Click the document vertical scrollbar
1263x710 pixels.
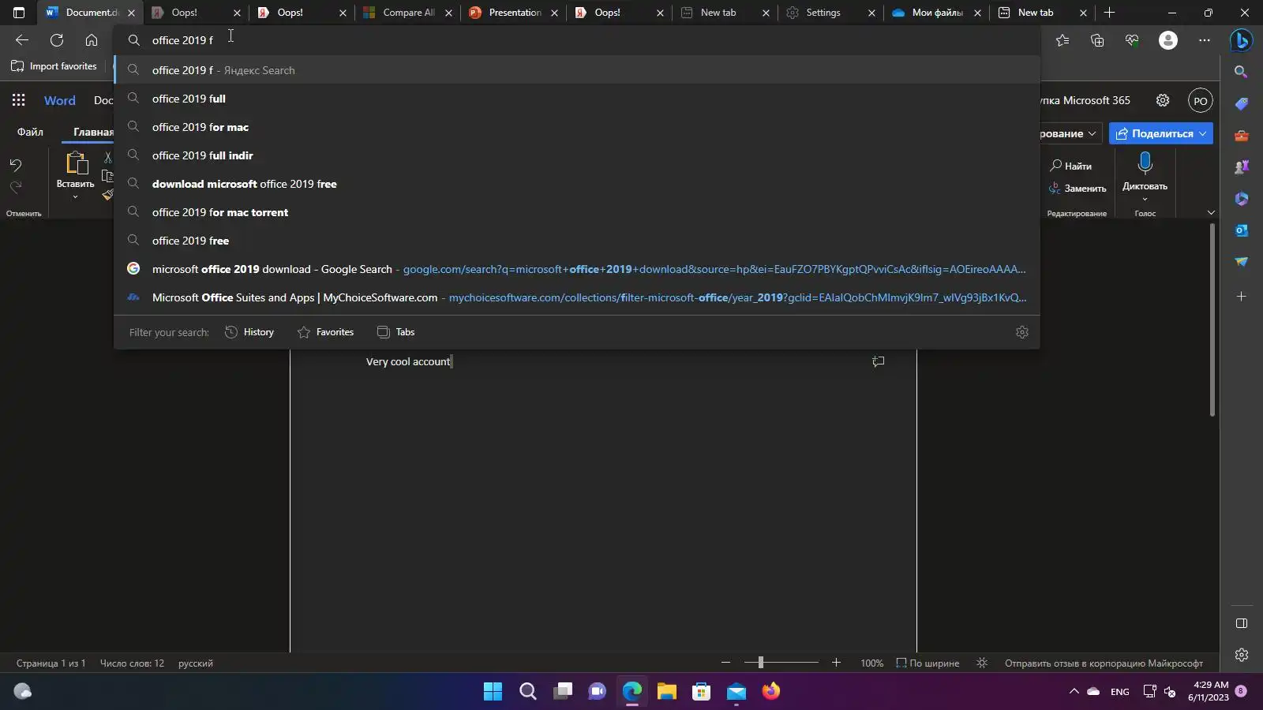point(1212,319)
